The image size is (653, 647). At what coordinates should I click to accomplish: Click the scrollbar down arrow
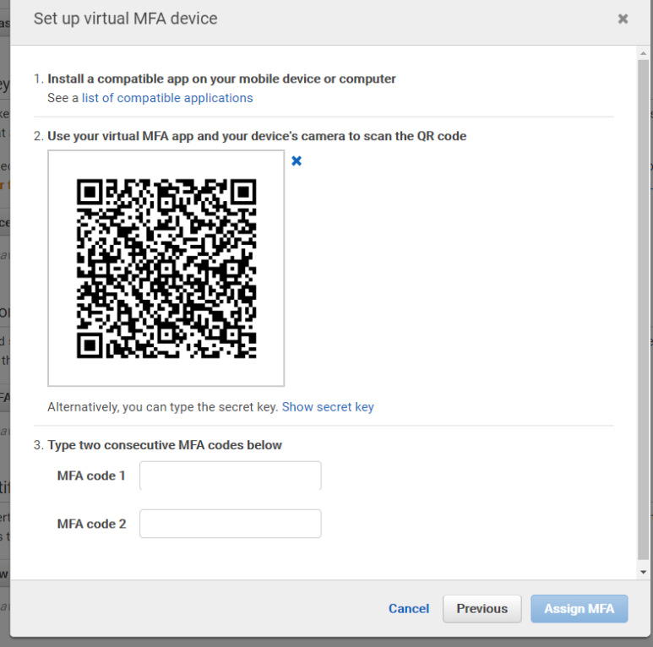[x=643, y=572]
